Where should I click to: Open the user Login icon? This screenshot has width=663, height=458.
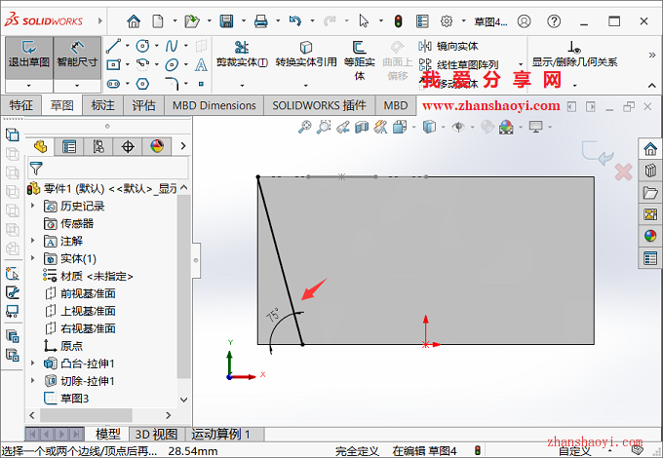pos(524,20)
